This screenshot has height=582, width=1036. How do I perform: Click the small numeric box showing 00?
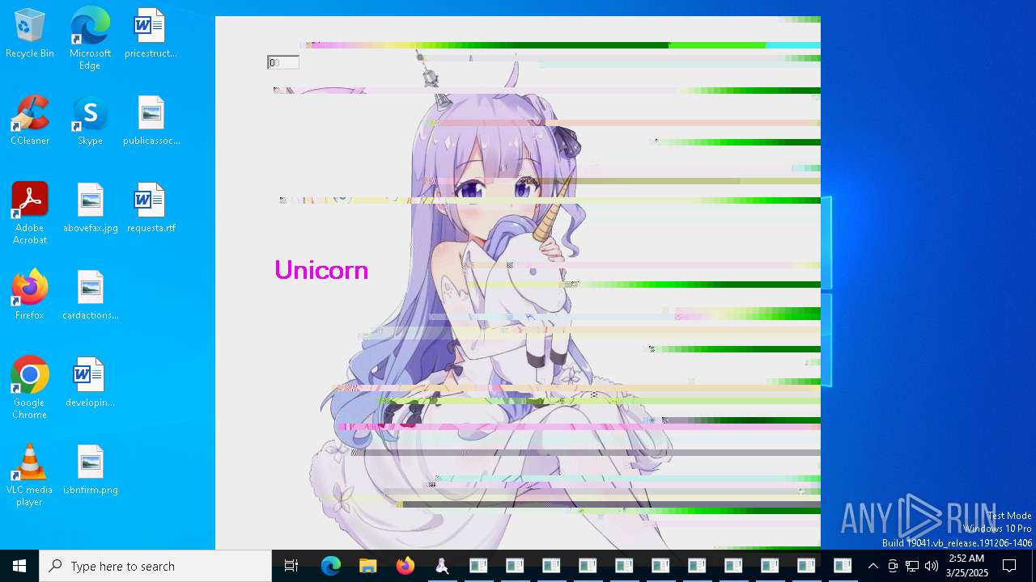coord(283,62)
